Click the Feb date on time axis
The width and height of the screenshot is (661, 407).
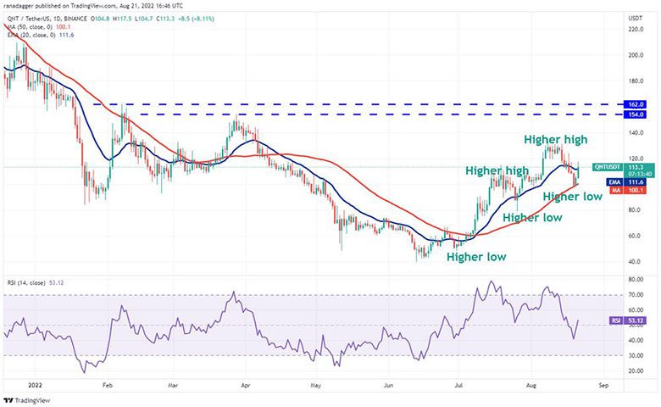[x=108, y=386]
